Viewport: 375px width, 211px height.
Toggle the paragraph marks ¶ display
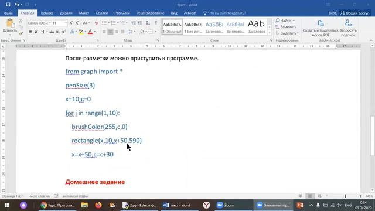(156, 23)
